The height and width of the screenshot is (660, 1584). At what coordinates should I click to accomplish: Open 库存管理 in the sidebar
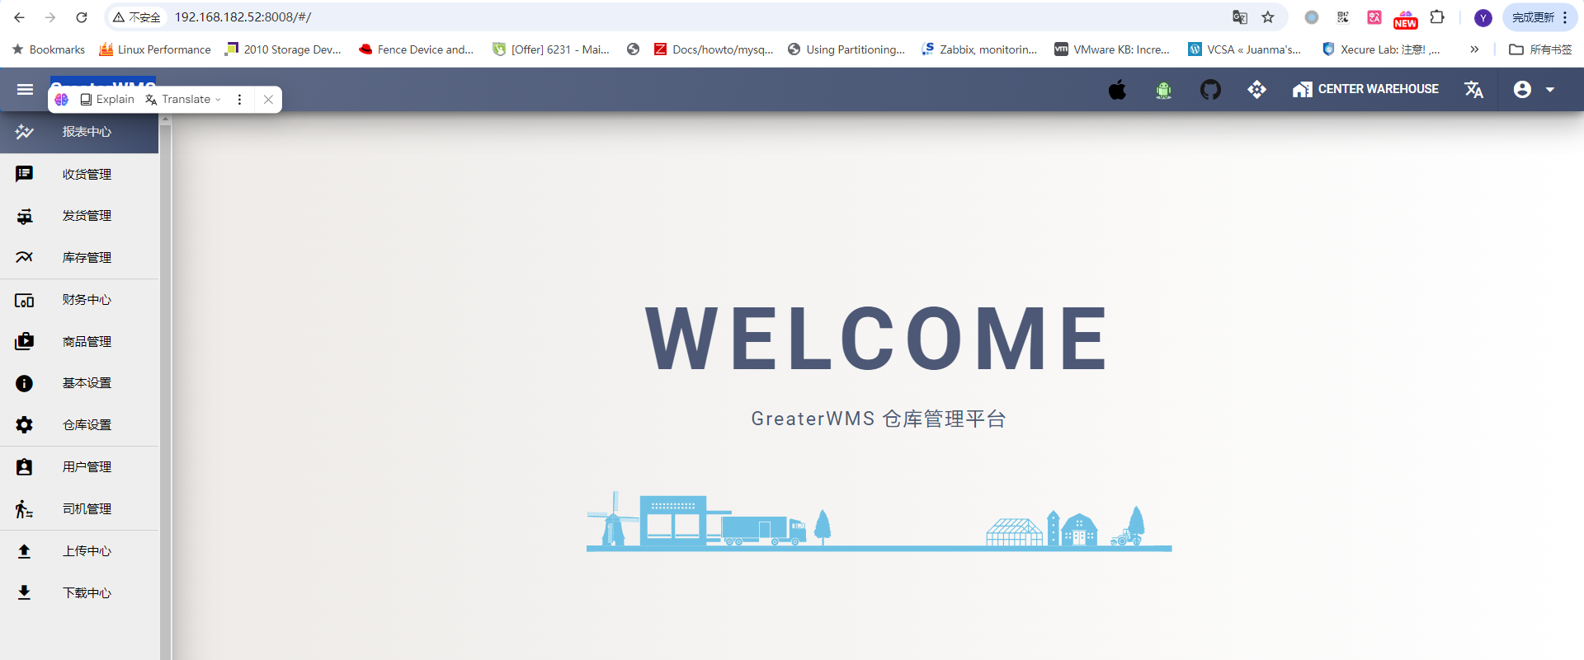tap(79, 257)
